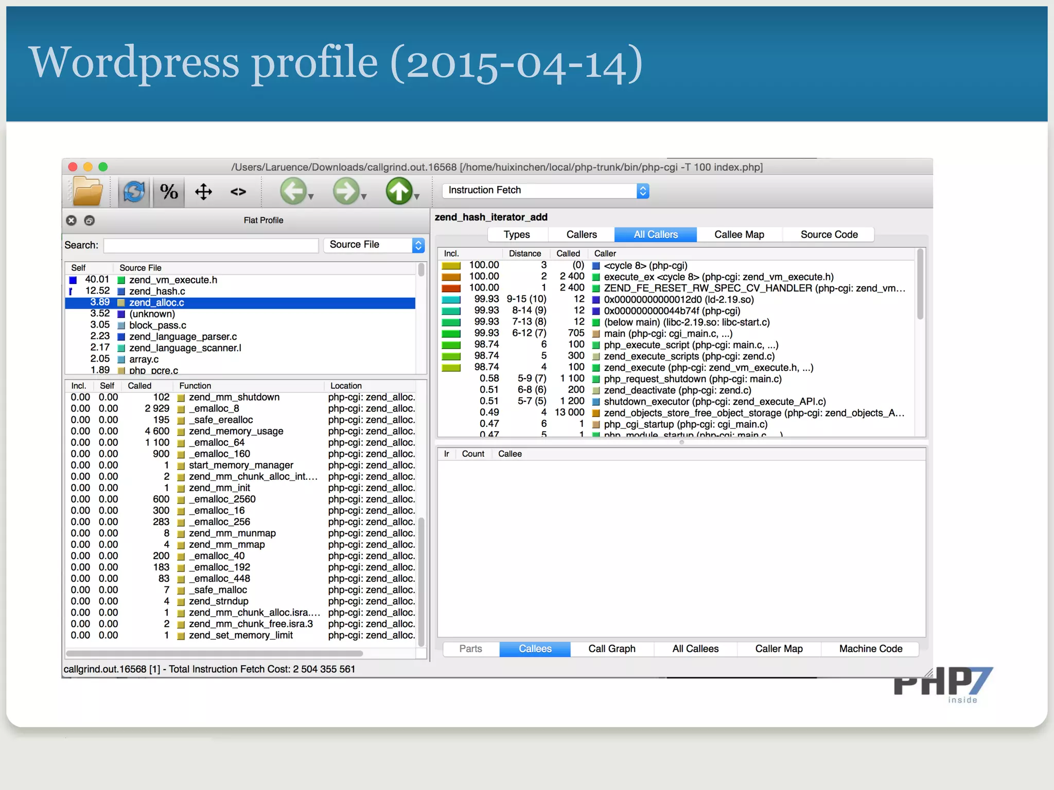Go back with the left arrow
The image size is (1054, 790).
pyautogui.click(x=293, y=191)
